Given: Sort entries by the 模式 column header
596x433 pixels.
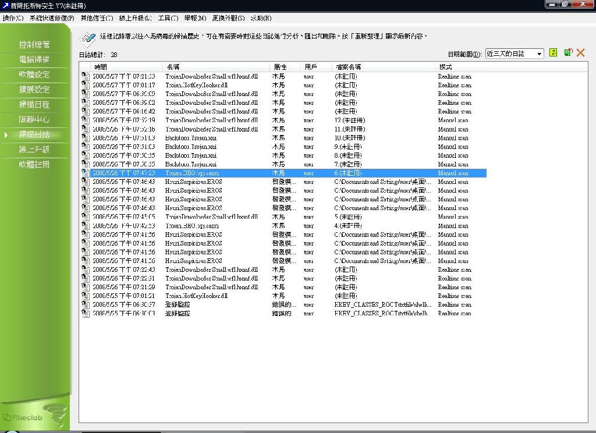Looking at the screenshot, I should [x=445, y=67].
